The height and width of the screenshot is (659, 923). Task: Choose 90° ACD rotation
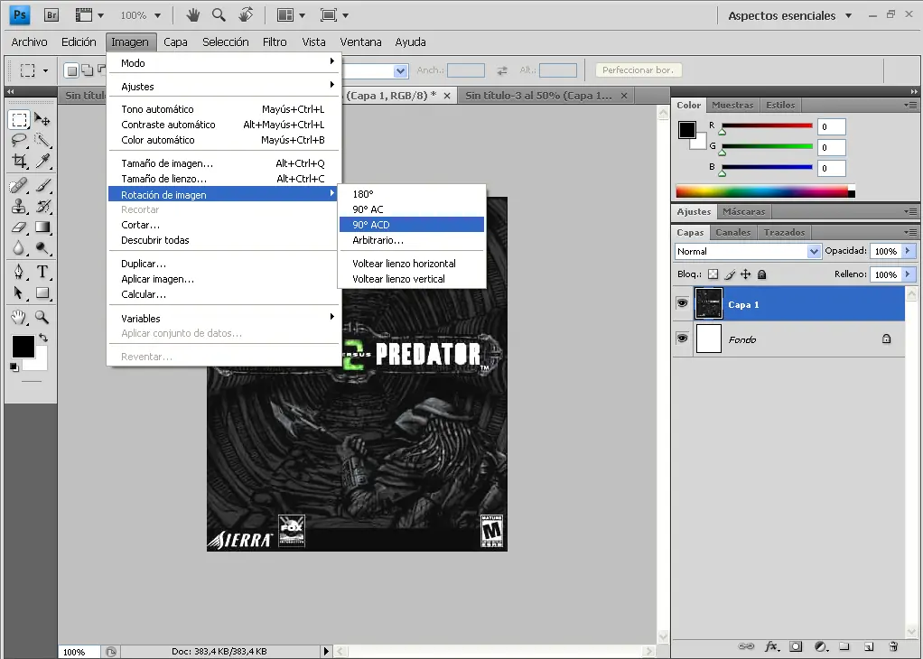coord(412,225)
